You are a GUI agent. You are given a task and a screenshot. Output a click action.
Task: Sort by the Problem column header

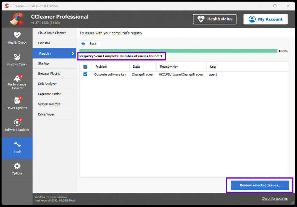110,67
